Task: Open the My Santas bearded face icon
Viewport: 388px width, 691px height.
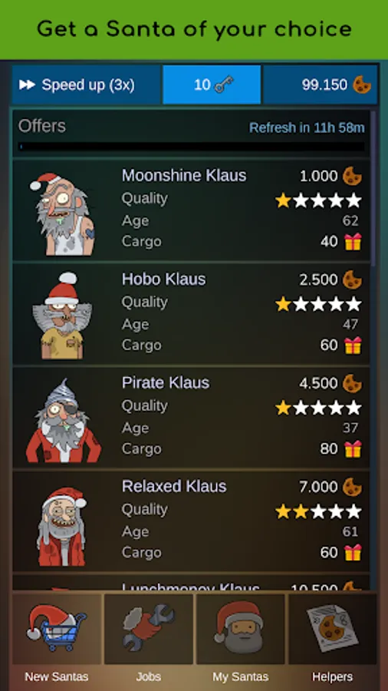Action: point(240,627)
